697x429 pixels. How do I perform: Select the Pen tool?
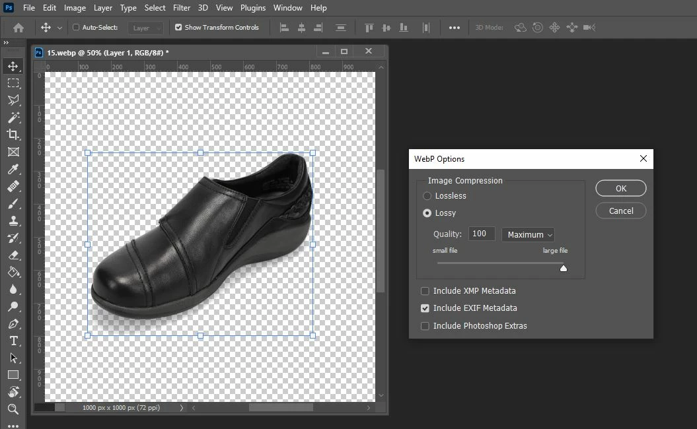[x=13, y=323]
